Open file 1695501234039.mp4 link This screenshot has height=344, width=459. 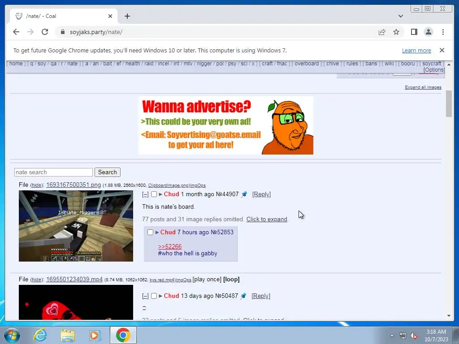click(74, 279)
